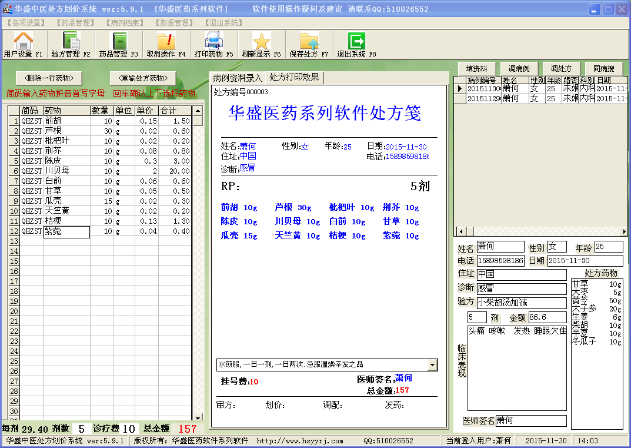
Task: Click 打印药物 F5 printer icon
Action: point(213,40)
